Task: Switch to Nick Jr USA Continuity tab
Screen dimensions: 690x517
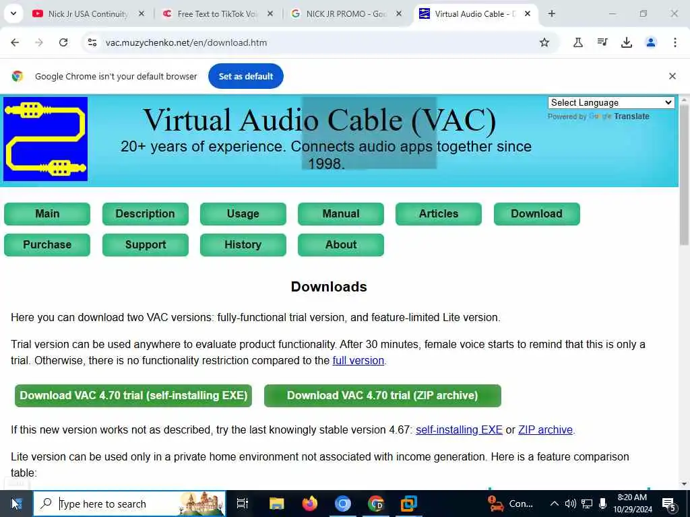Action: click(88, 14)
